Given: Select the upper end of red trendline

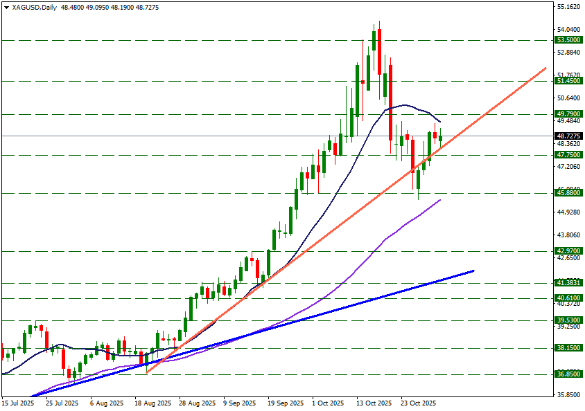Looking at the screenshot, I should click(x=546, y=68).
